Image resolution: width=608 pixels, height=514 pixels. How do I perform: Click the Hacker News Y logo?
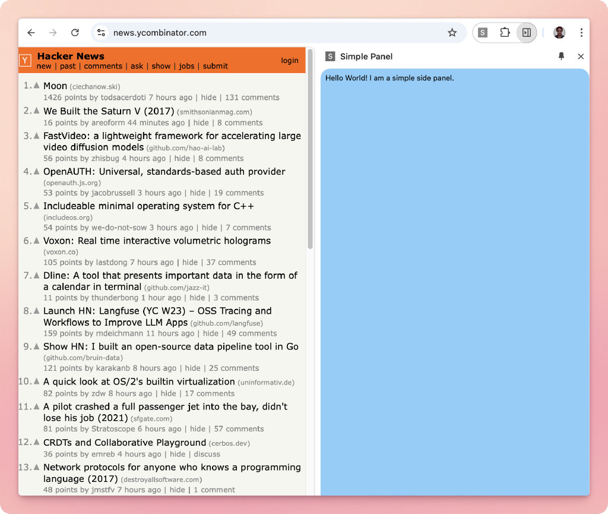tap(26, 61)
